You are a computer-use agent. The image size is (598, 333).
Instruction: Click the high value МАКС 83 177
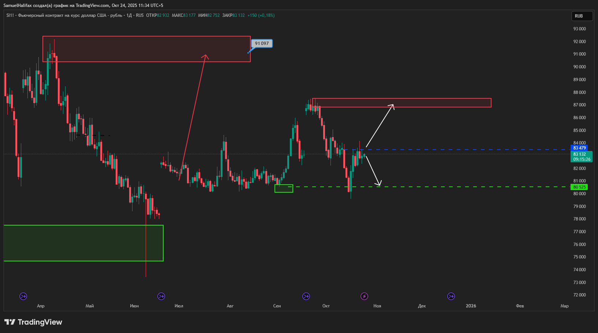click(x=184, y=15)
